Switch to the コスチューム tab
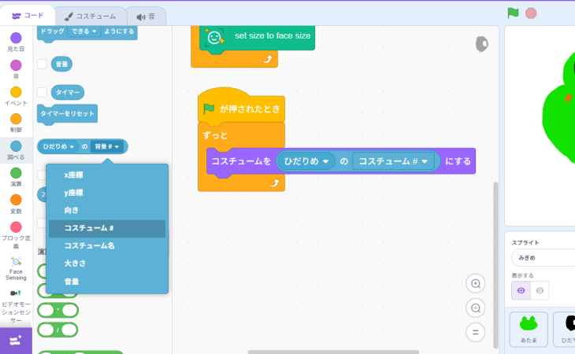This screenshot has width=575, height=354. (91, 16)
